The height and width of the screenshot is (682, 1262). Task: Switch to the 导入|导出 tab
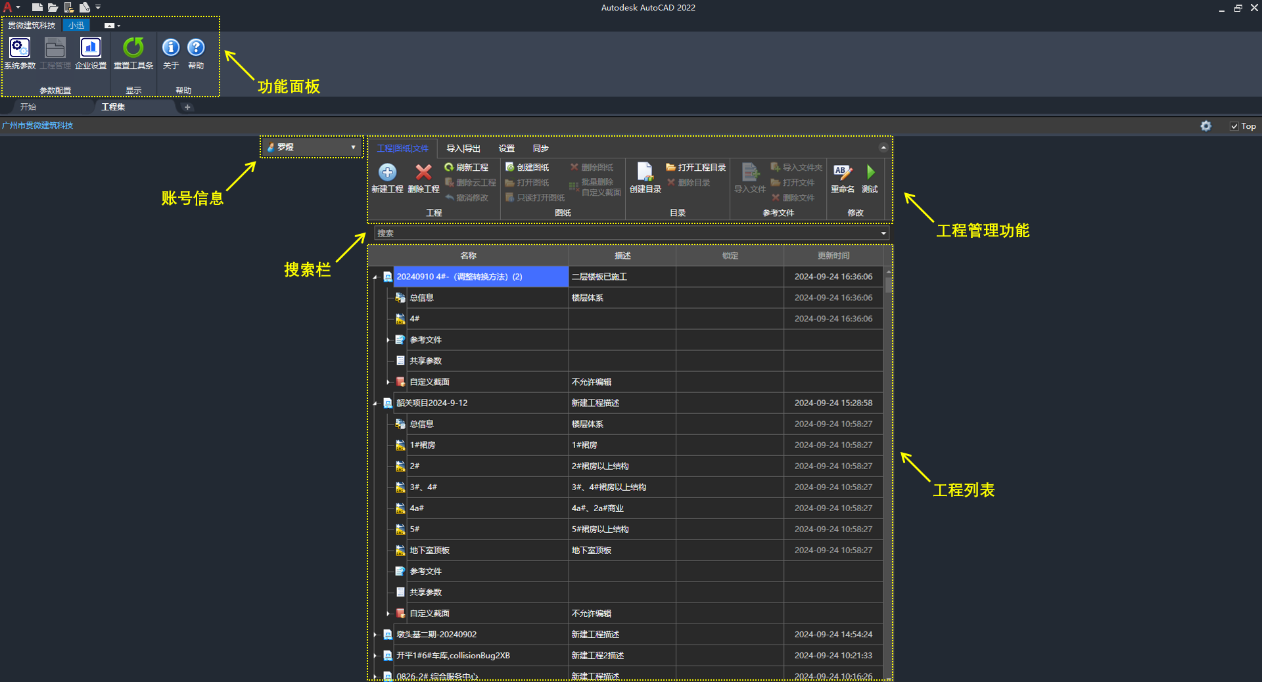point(463,148)
